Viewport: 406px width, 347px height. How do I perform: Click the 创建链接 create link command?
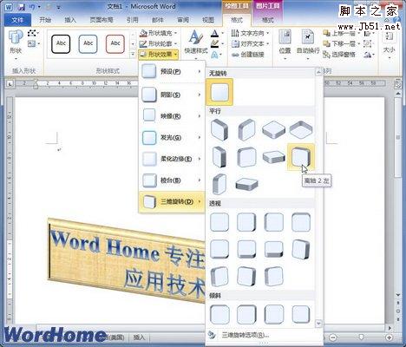click(x=248, y=55)
